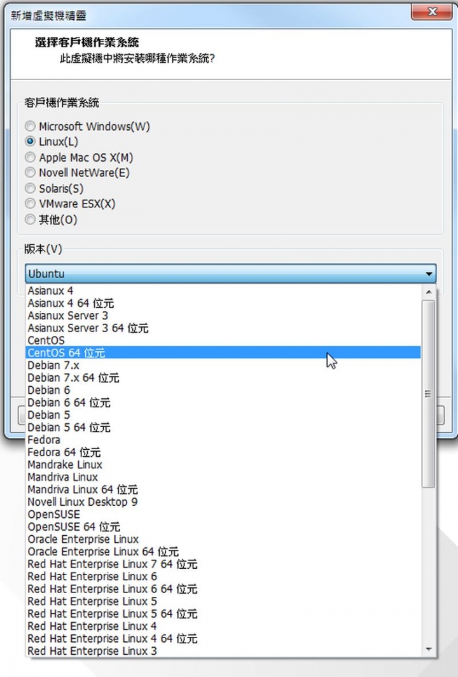Choose Novell Linux Desktop 9
Image resolution: width=458 pixels, height=677 pixels.
[223, 502]
